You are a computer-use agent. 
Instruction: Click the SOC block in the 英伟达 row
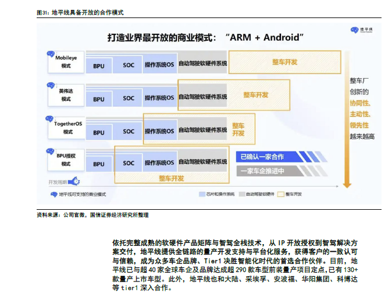tap(129, 98)
